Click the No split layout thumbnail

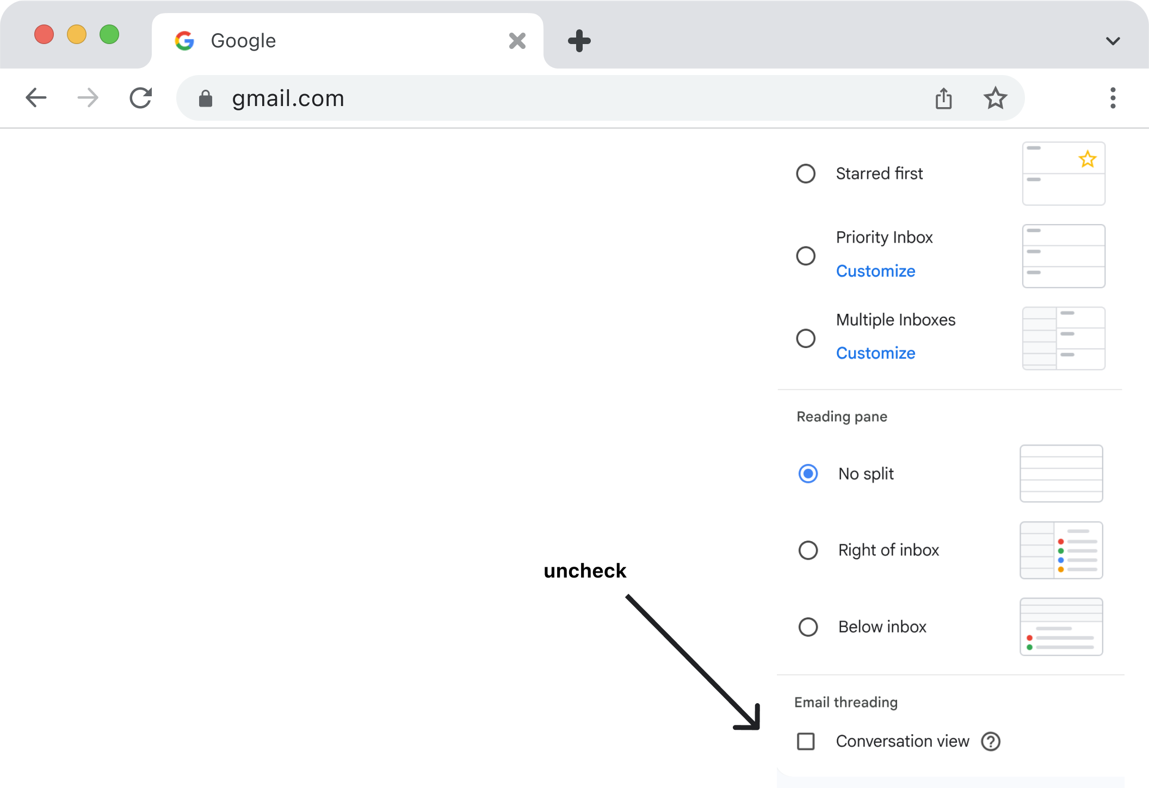click(x=1061, y=474)
